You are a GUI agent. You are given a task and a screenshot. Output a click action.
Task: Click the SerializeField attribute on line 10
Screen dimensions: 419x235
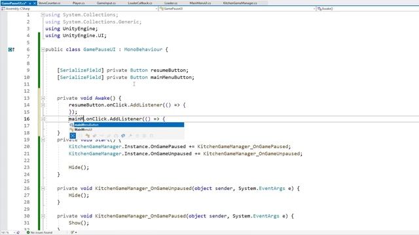pyautogui.click(x=81, y=77)
